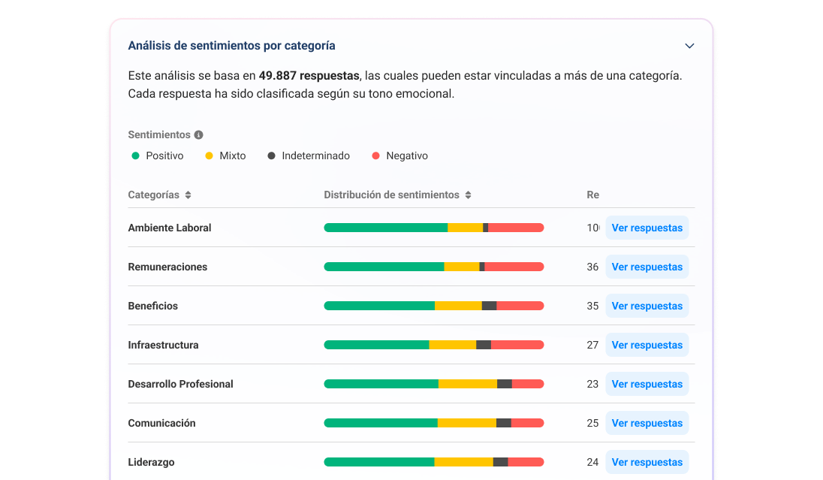Viewport: 823px width, 480px height.
Task: Open Ver respuestas for Comunicación
Action: (x=647, y=423)
